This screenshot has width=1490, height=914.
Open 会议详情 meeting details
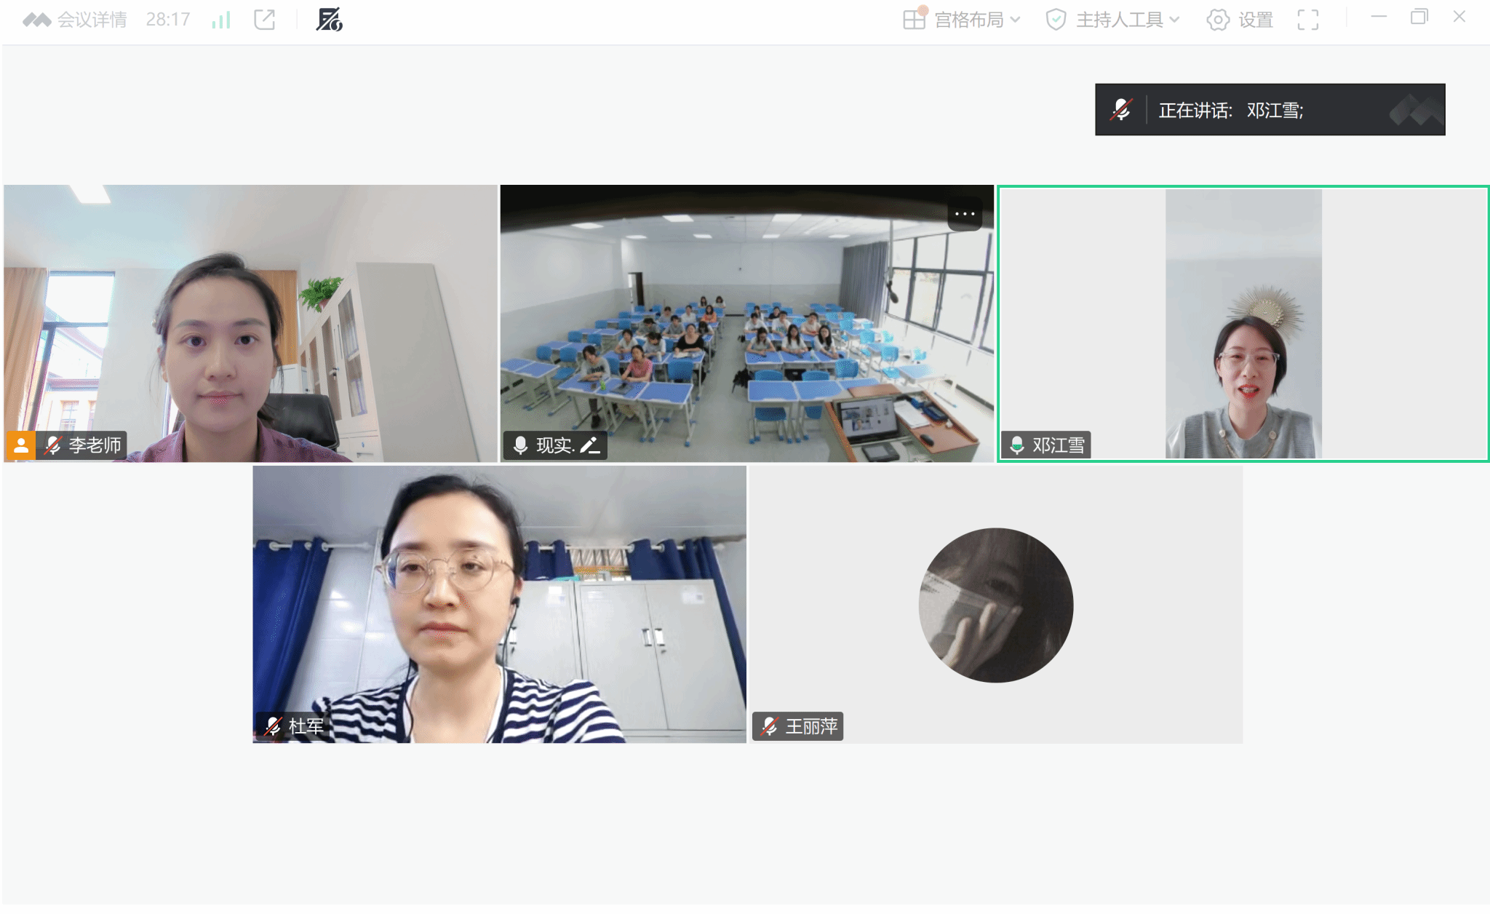tap(91, 20)
